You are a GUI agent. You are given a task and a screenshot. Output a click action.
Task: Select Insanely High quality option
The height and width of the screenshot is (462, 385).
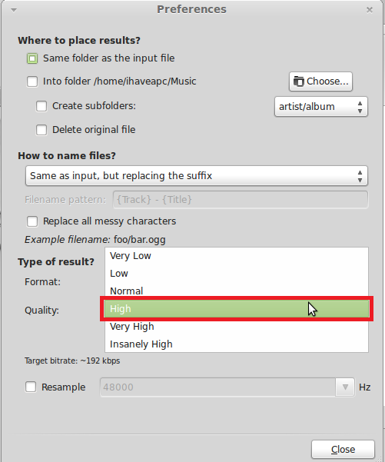[x=237, y=344]
